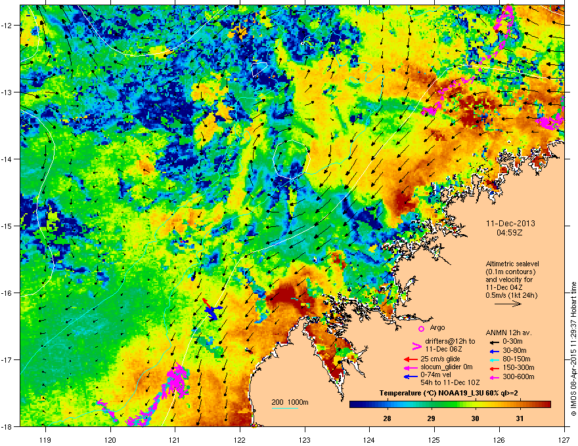Click the white closed contour near 122.8°E, -14
This screenshot has width=578, height=446.
coord(292,159)
